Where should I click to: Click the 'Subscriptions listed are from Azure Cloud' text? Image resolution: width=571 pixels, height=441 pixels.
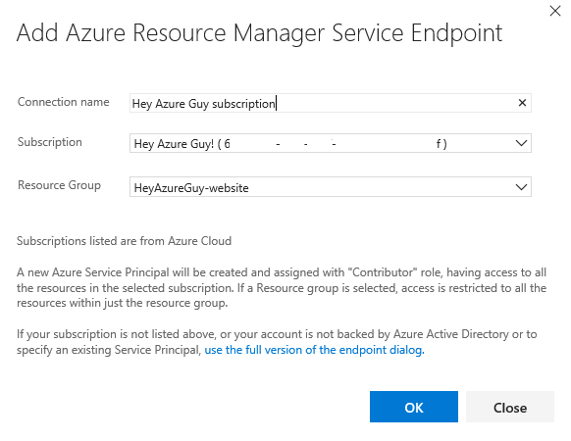pos(125,241)
